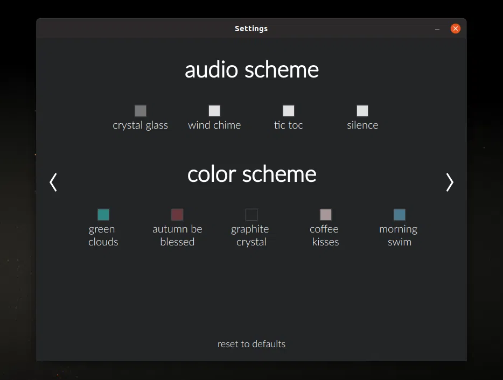
Task: Pick the green clouds color swatch
Action: [x=103, y=214]
